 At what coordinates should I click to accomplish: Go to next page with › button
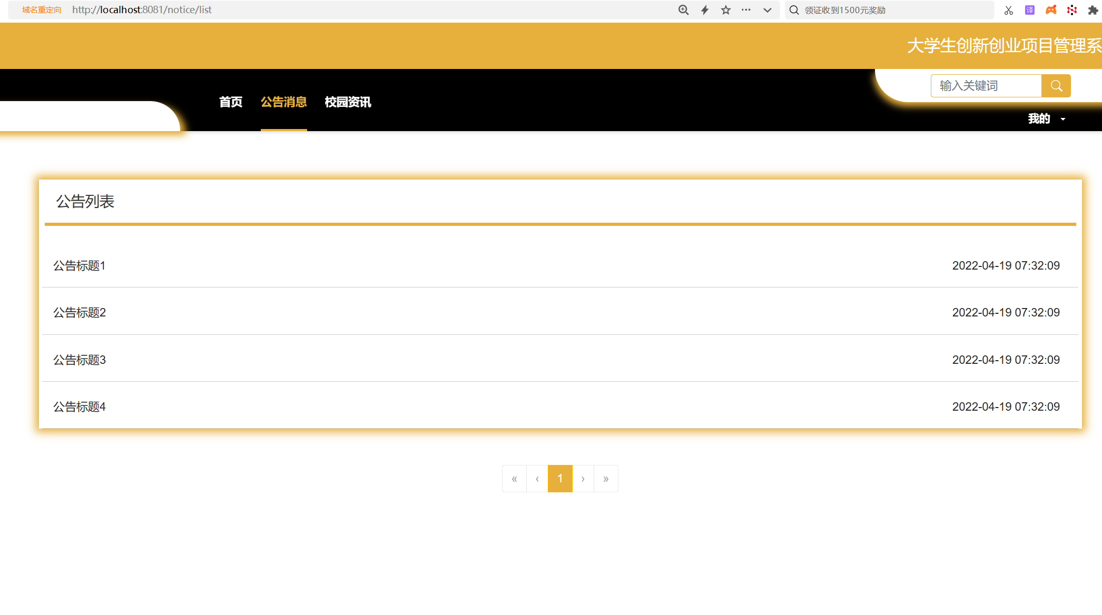[x=583, y=479]
